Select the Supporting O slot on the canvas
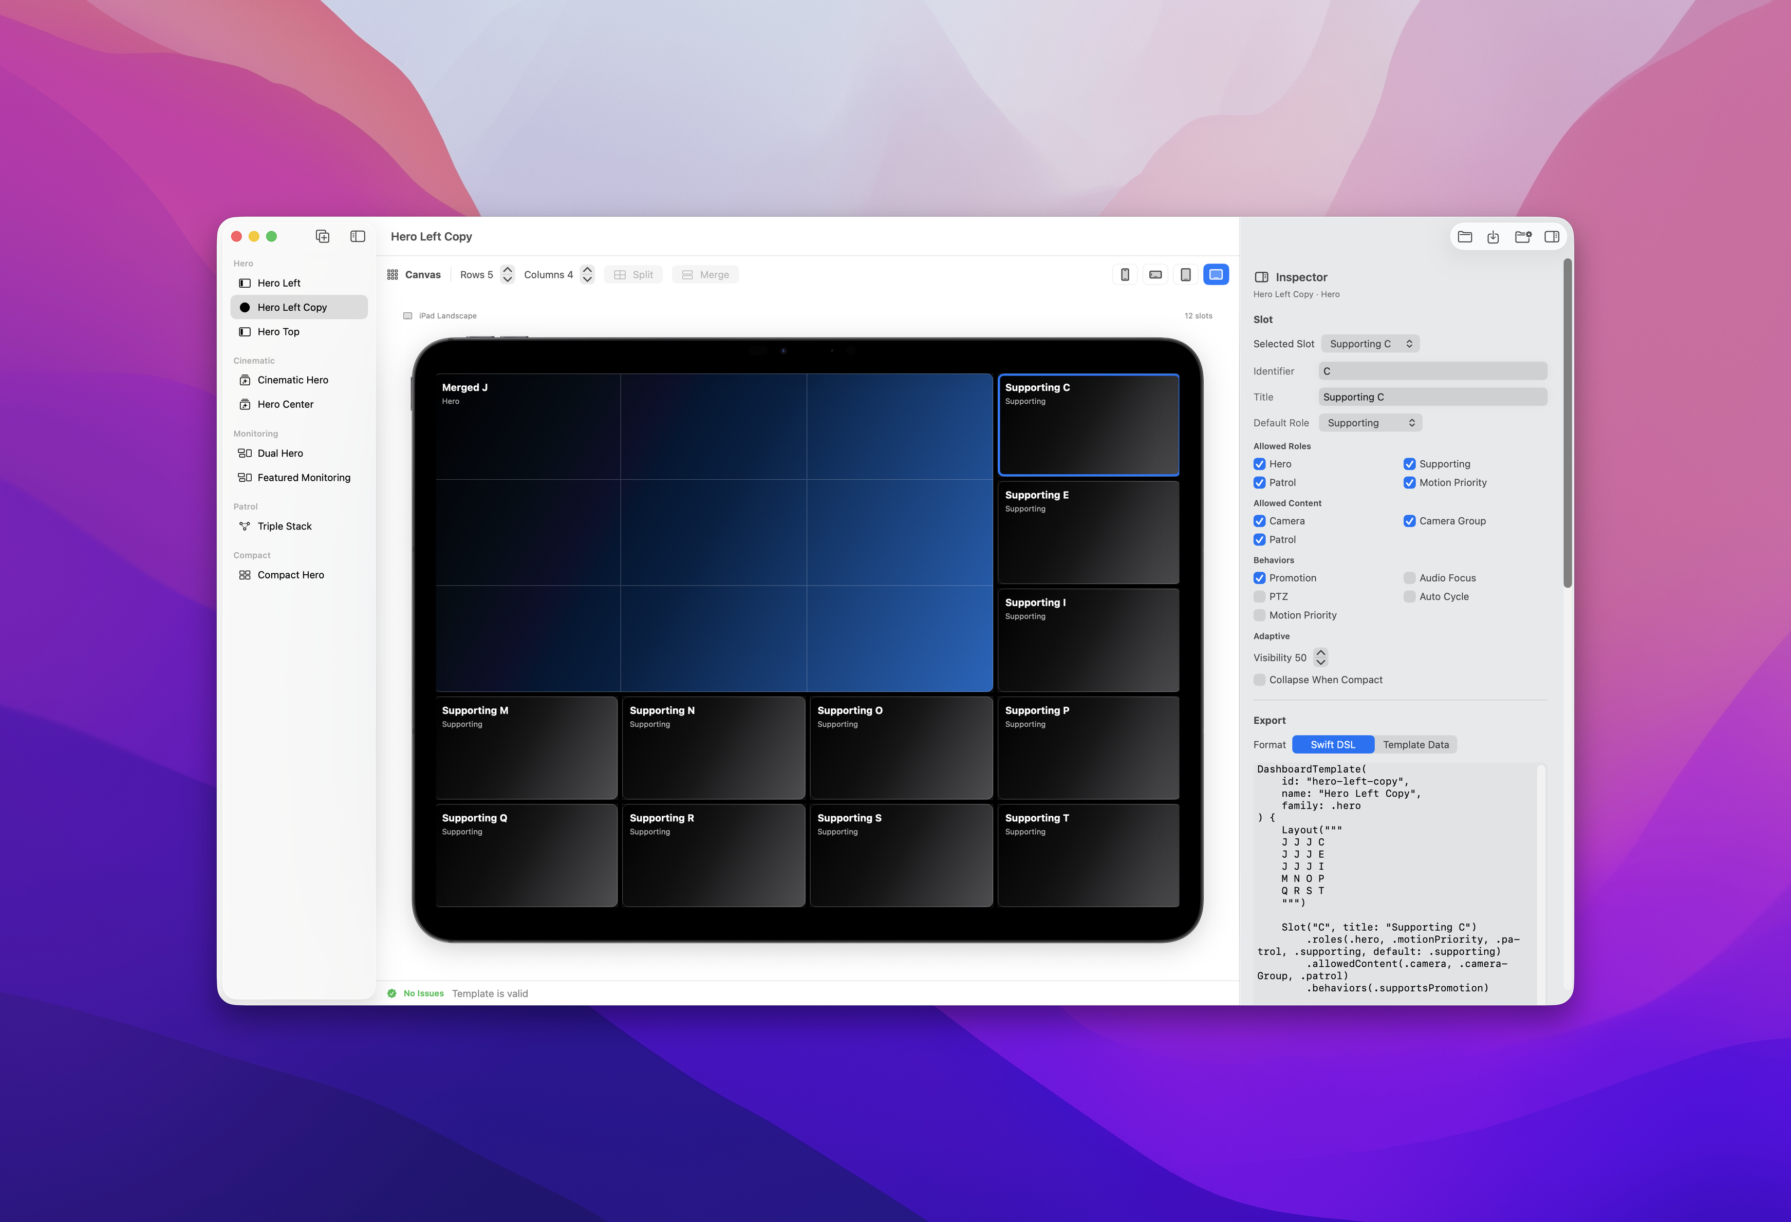 pyautogui.click(x=901, y=748)
